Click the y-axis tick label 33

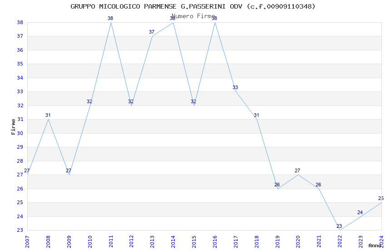click(20, 92)
